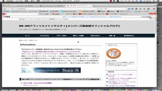Image resolution: width=162 pixels, height=91 pixels.
Task: Open sidebar link これは欲しい♪ iPad Pro
Action: click(x=122, y=79)
